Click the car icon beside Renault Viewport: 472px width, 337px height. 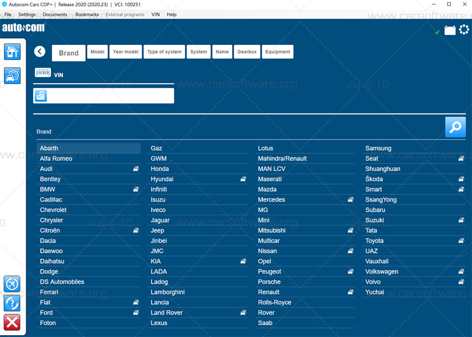350,292
